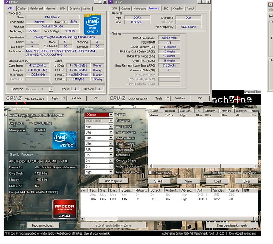Click Core Speed value 4732.55 MHz

(38, 65)
